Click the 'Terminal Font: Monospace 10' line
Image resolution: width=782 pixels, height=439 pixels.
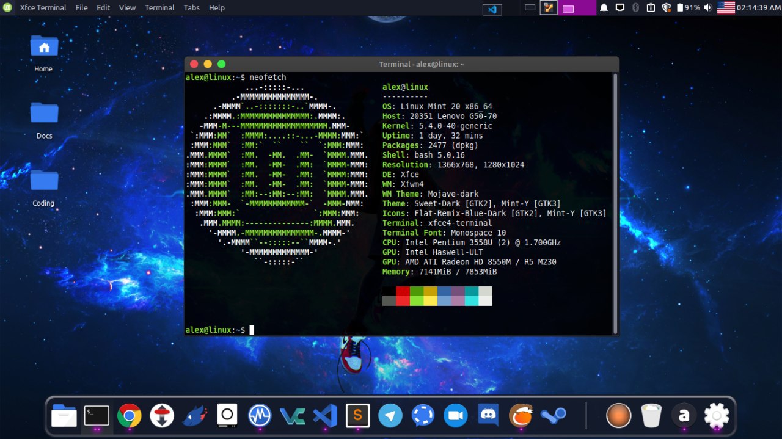444,233
